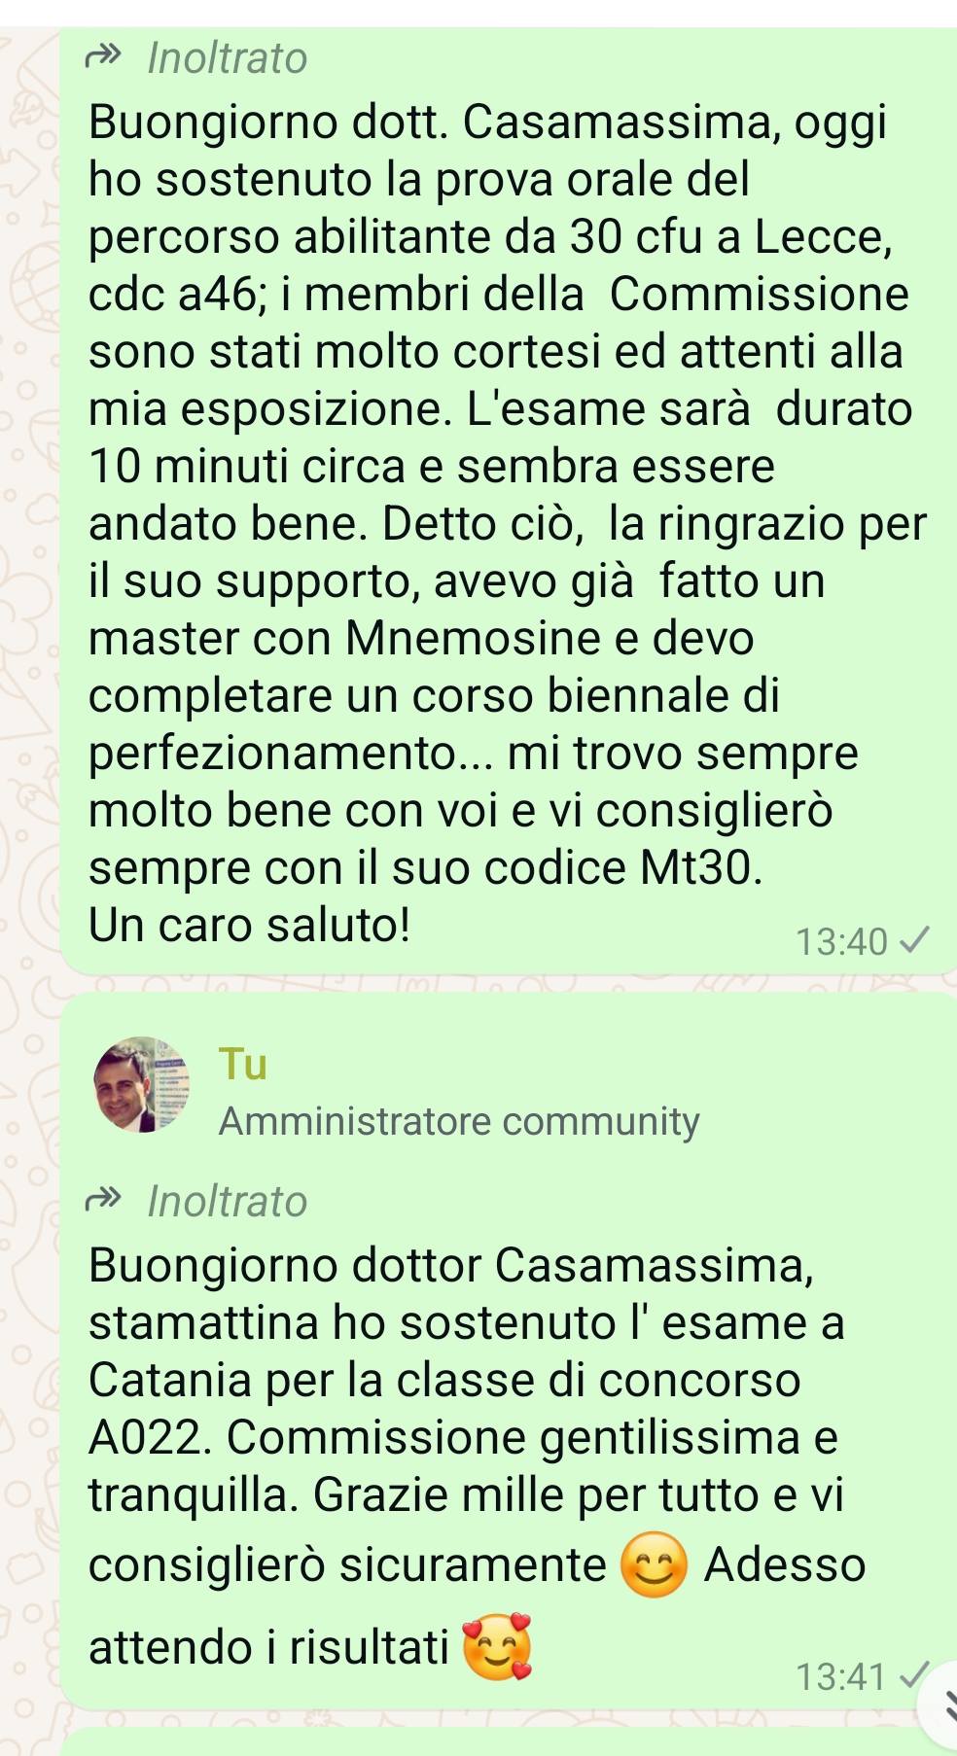Tap the forwarded arrow icon on the first message

pos(104,56)
